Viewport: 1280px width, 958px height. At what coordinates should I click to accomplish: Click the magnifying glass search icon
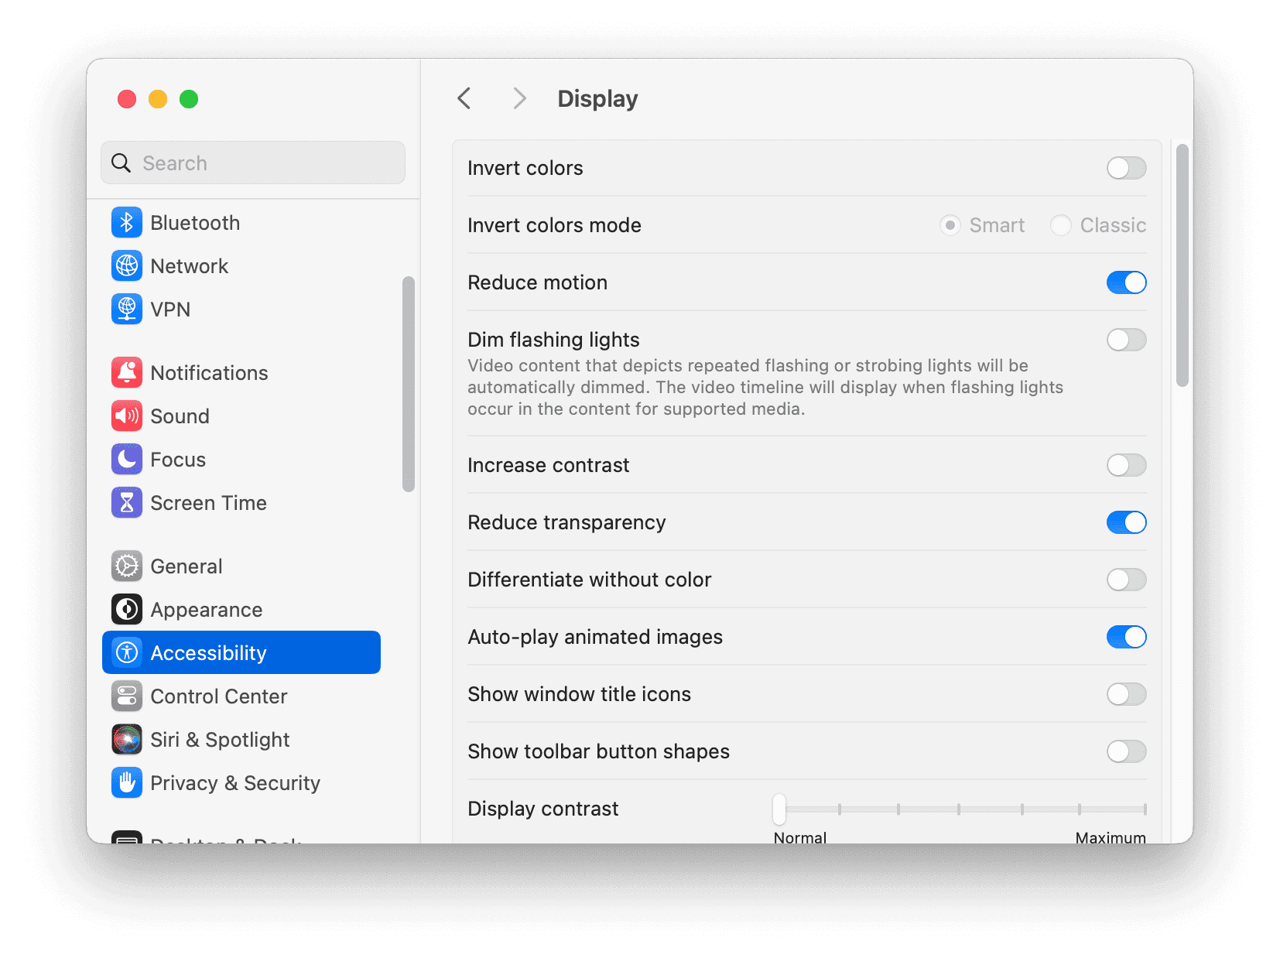coord(121,163)
